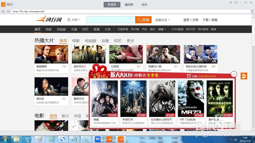Open 红高粱 thumbnail

[126, 54]
